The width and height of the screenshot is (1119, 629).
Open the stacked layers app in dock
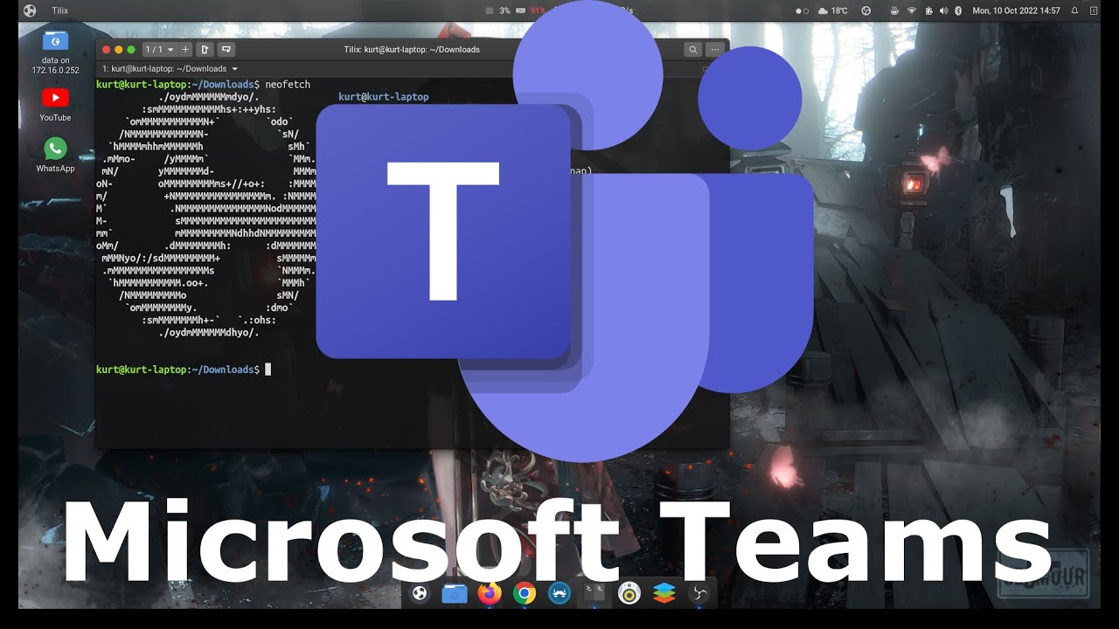tap(664, 594)
